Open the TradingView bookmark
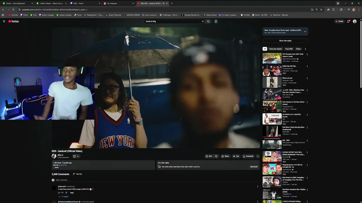The image size is (362, 203). (x=94, y=15)
